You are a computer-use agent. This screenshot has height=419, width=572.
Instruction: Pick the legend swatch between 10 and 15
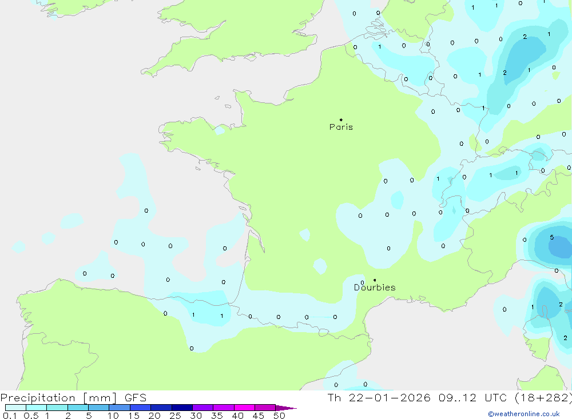(120, 408)
